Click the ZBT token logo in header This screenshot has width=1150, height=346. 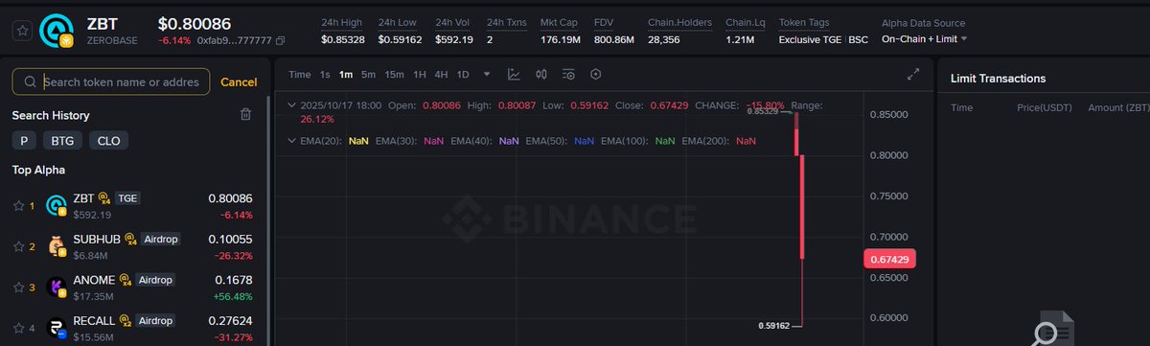pyautogui.click(x=57, y=31)
